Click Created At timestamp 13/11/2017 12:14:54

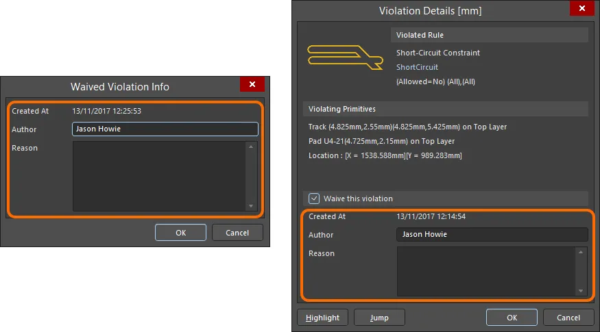coord(431,216)
